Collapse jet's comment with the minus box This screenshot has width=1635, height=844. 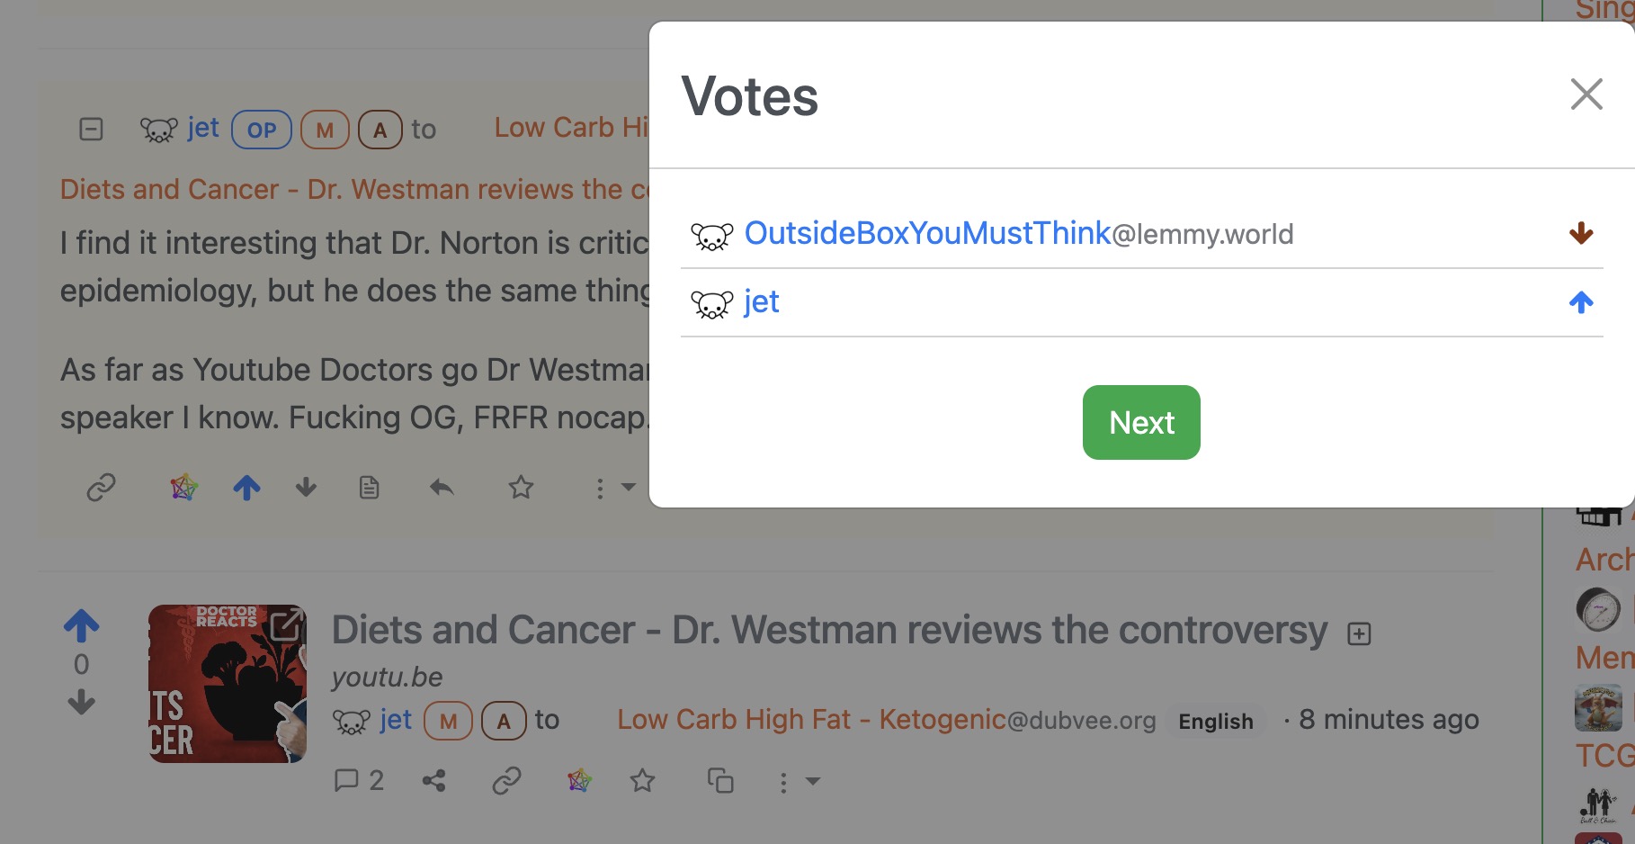pos(91,130)
